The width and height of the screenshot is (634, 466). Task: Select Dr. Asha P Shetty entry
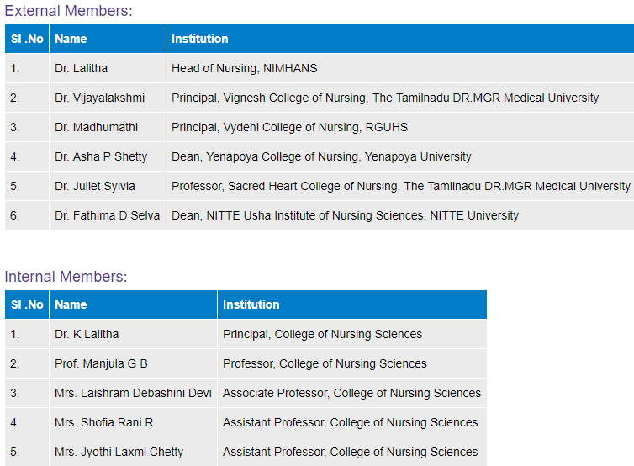[x=101, y=156]
